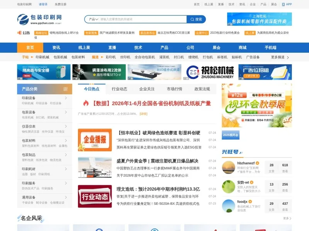This screenshot has height=231, width=309.
Task: Click 关于2026年度中山市绿色工厂拟认定名单的公示
Action: coord(152,176)
